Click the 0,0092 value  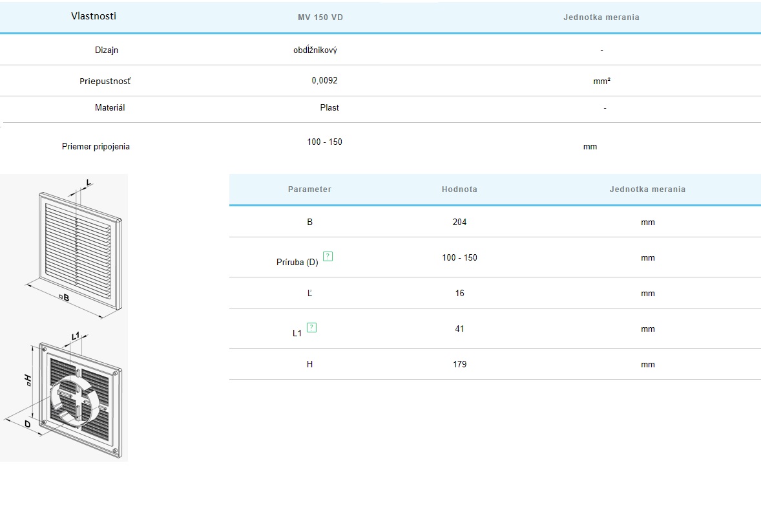click(324, 81)
